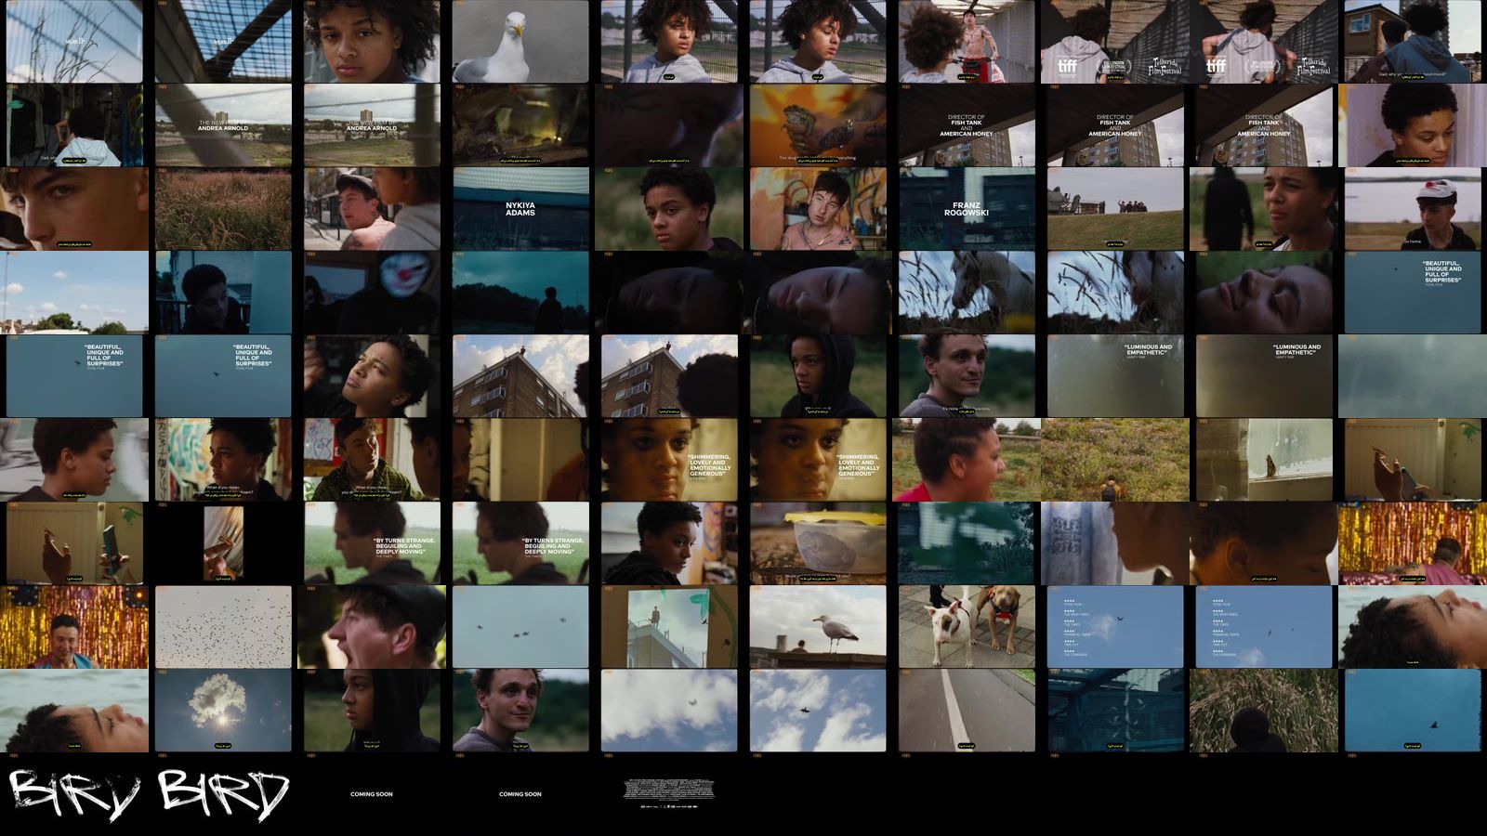Image resolution: width=1487 pixels, height=836 pixels.
Task: Select the narrow vertical phone-video thumbnail
Action: click(x=223, y=543)
